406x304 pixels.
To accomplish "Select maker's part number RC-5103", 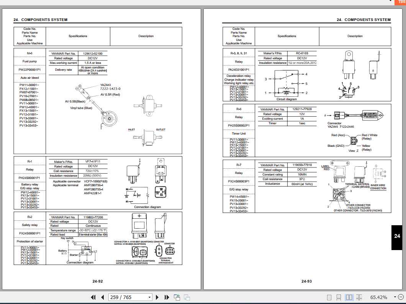I will click(302, 53).
